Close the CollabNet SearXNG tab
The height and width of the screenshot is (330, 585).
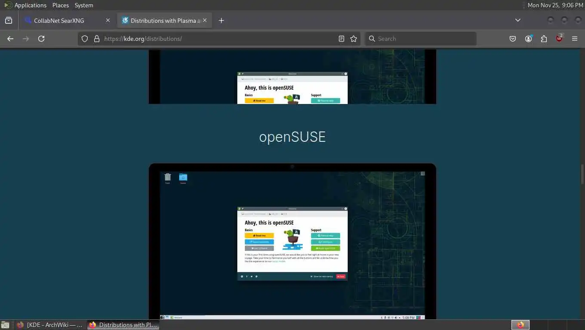point(108,20)
